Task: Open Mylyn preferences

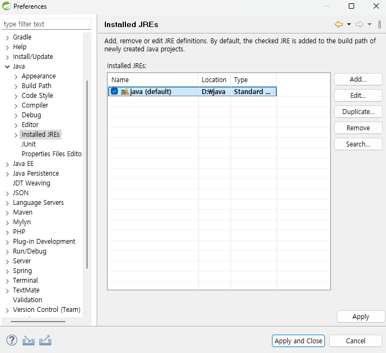Action: coord(22,222)
